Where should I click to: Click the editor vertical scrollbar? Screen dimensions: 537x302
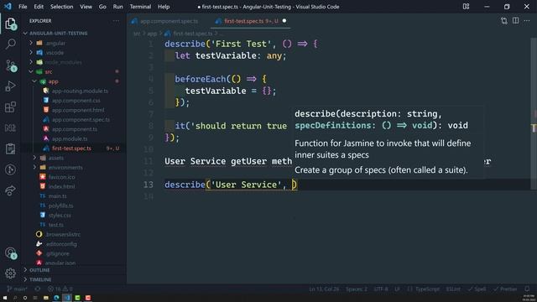pos(534,113)
